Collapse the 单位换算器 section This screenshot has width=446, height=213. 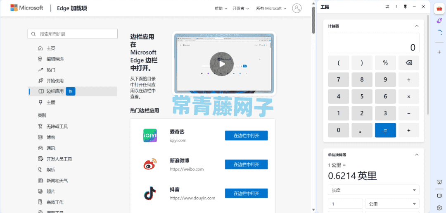pos(417,155)
